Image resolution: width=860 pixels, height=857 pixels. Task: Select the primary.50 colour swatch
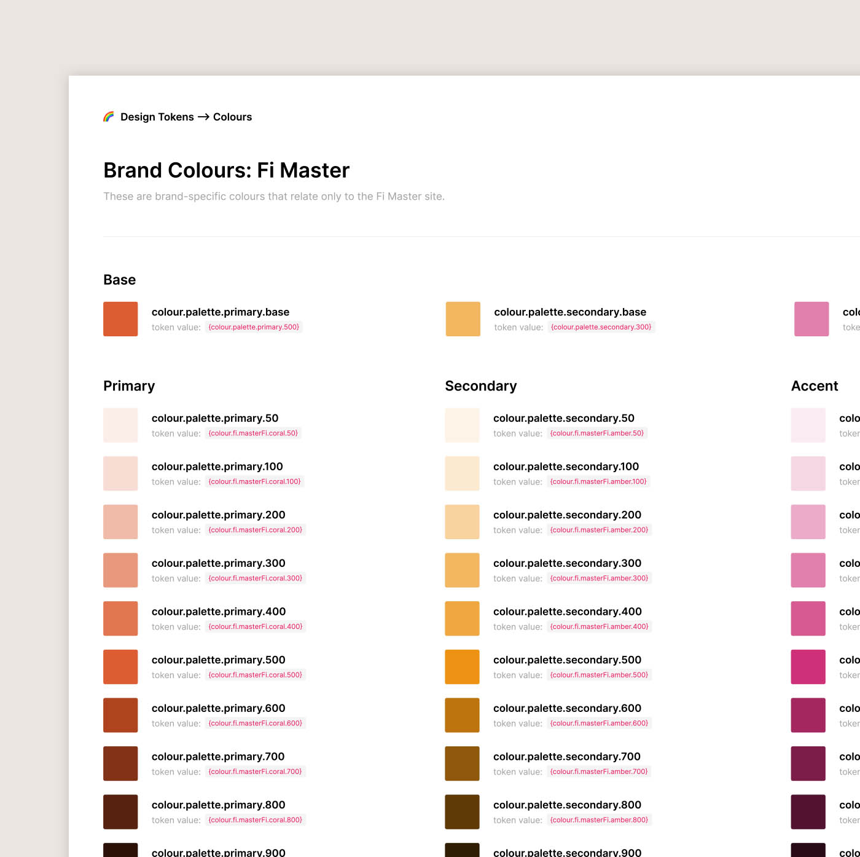120,425
